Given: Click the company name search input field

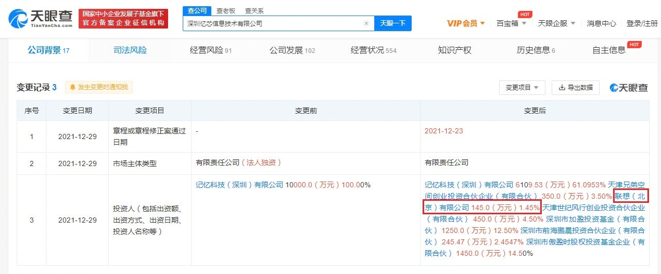Looking at the screenshot, I should 273,23.
